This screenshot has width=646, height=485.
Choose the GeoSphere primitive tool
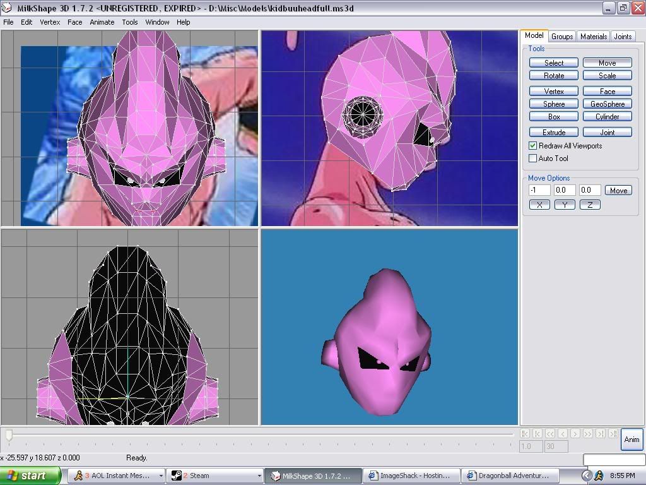coord(608,104)
